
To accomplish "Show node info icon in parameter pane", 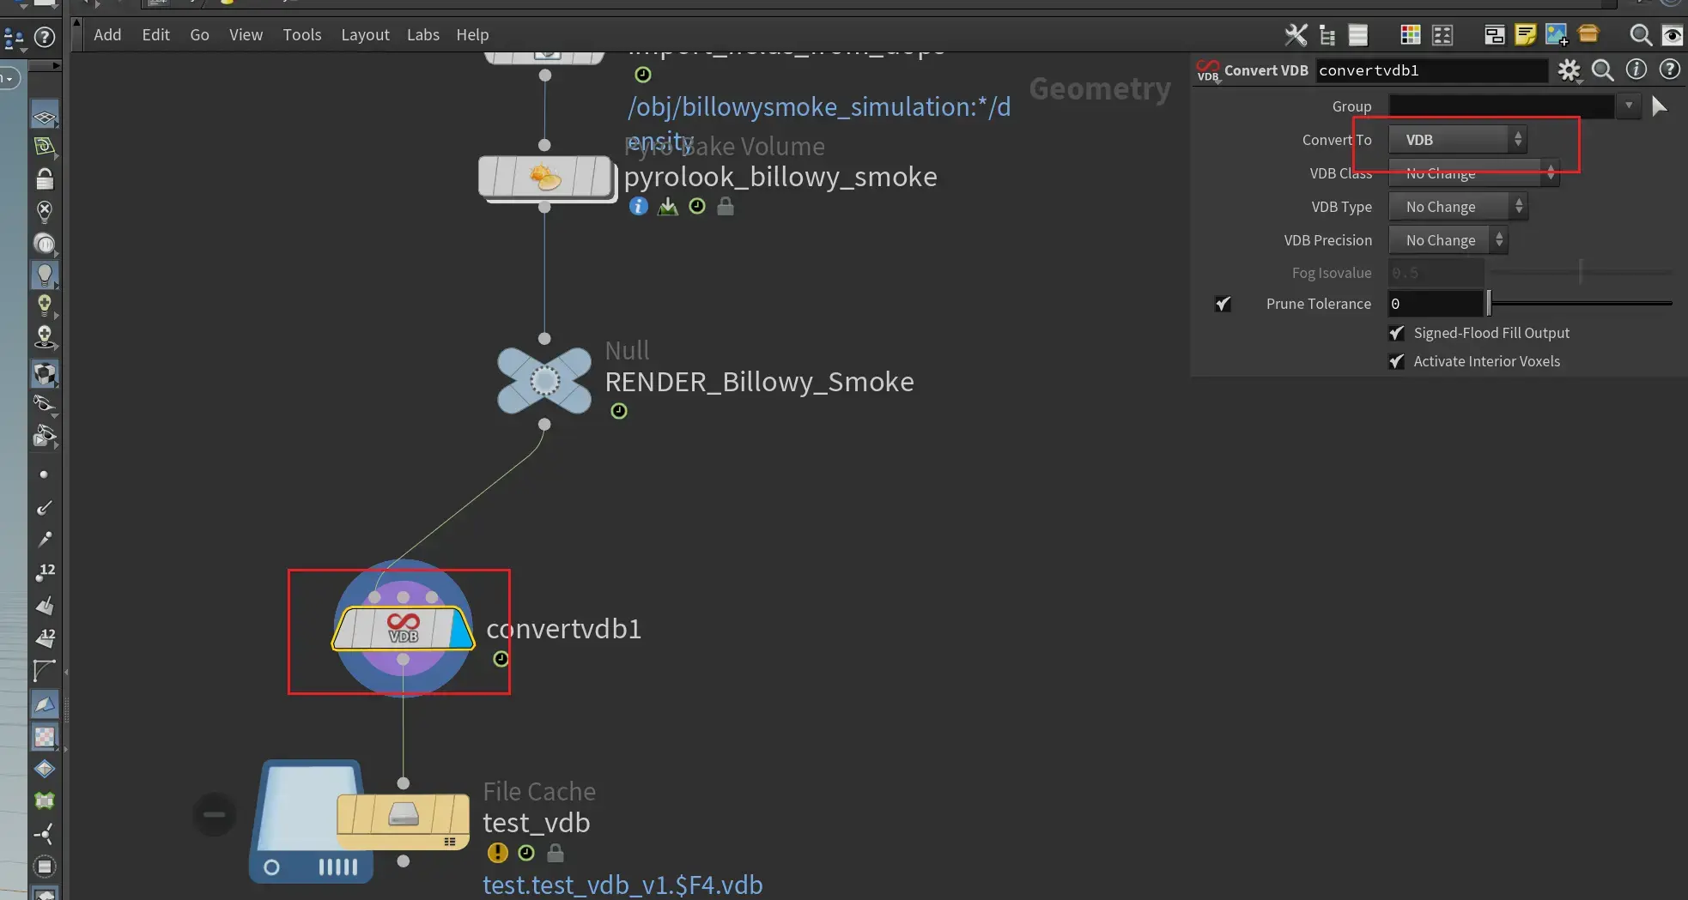I will point(1636,69).
